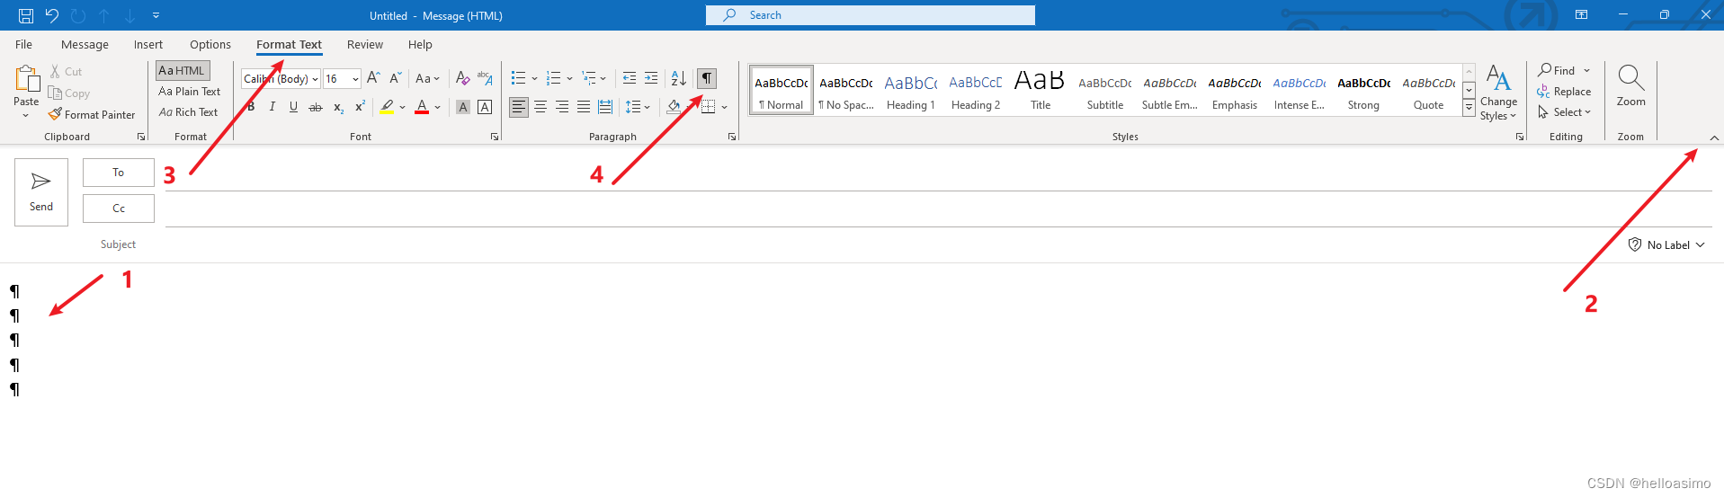The image size is (1724, 497).
Task: Open the Help tab
Action: [x=420, y=44]
